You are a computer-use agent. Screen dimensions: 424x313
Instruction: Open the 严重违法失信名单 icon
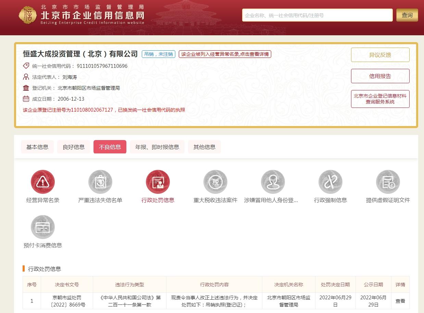click(100, 182)
